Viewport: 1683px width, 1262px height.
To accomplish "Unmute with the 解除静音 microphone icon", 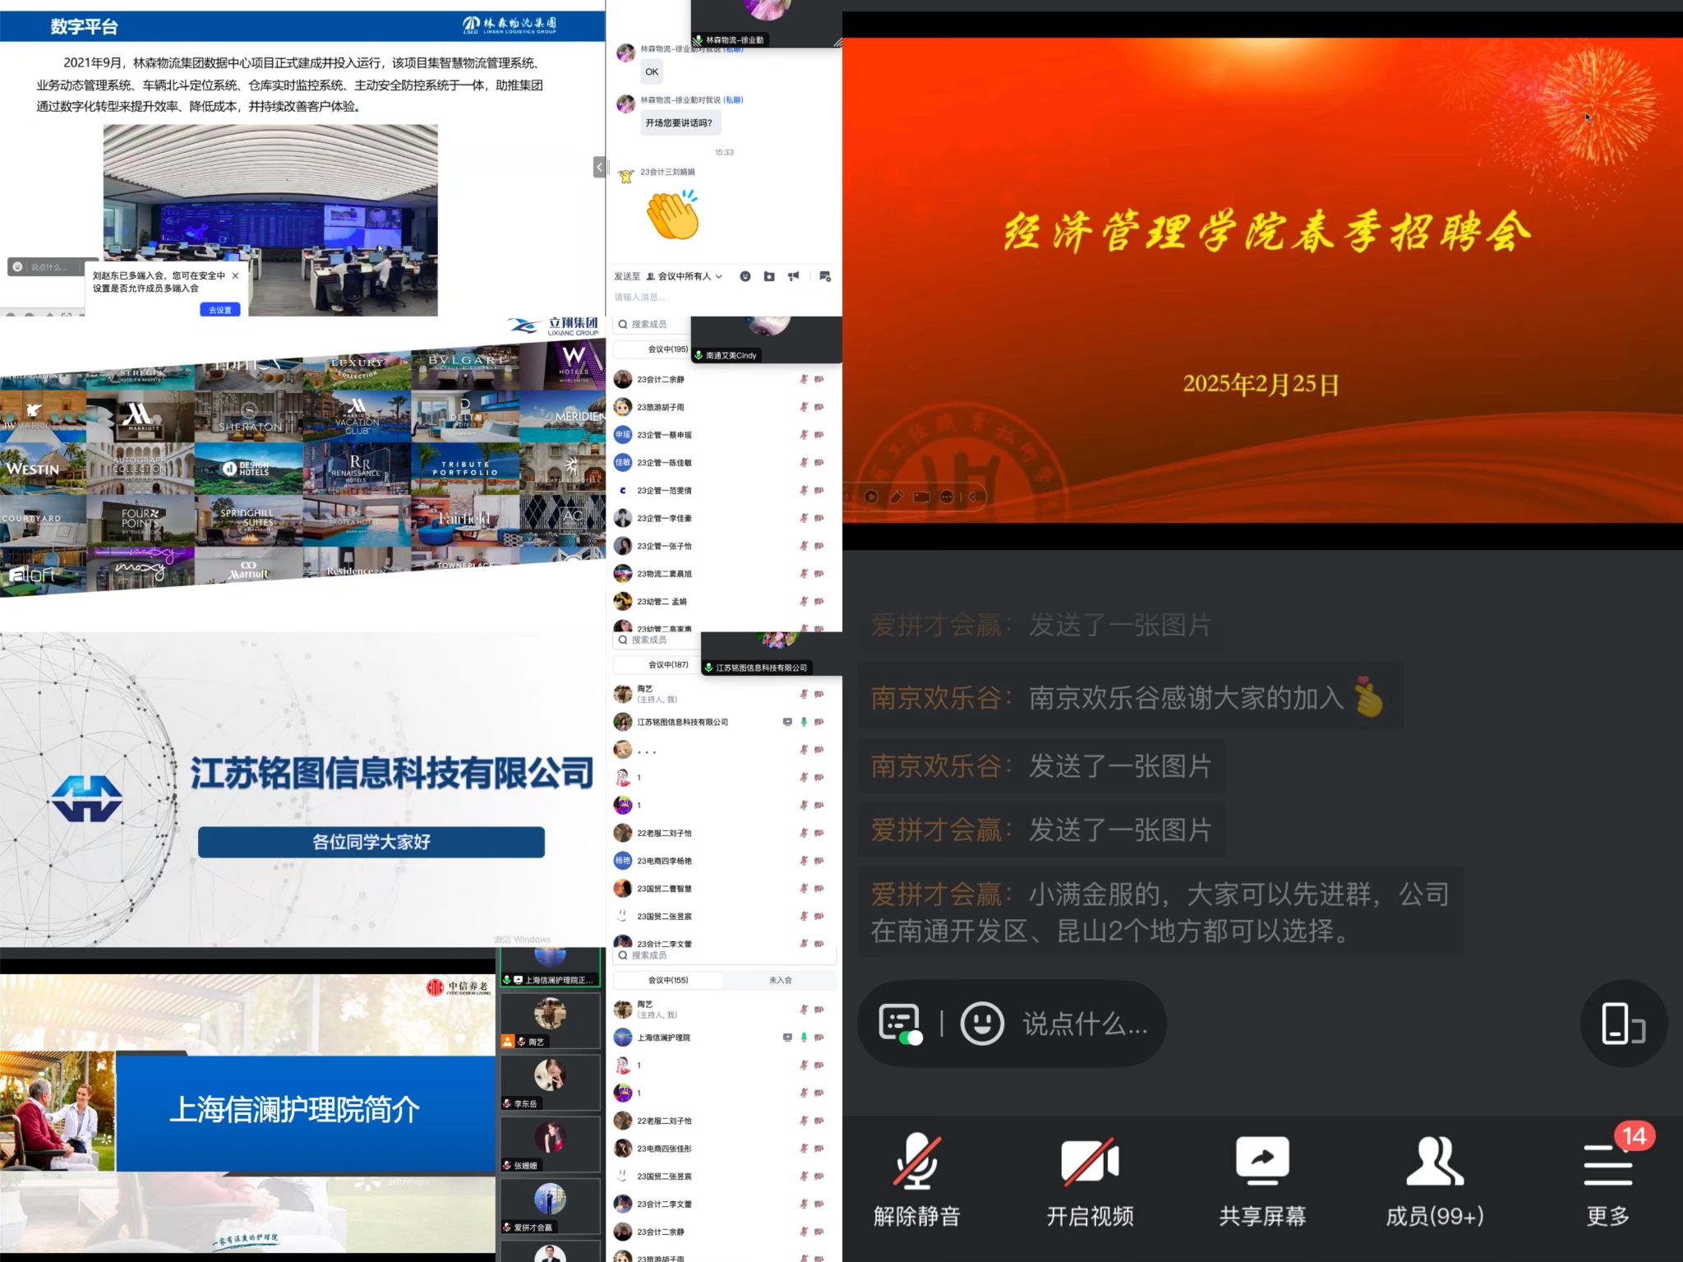I will pyautogui.click(x=916, y=1163).
